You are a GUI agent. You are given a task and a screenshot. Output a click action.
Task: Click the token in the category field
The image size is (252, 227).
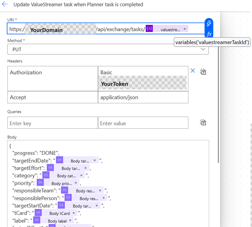pyautogui.click(x=63, y=175)
